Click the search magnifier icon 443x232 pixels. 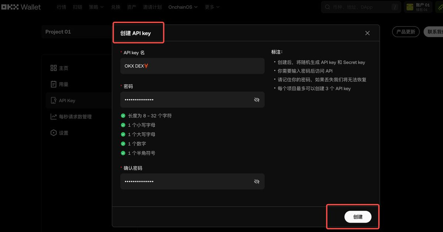[327, 7]
